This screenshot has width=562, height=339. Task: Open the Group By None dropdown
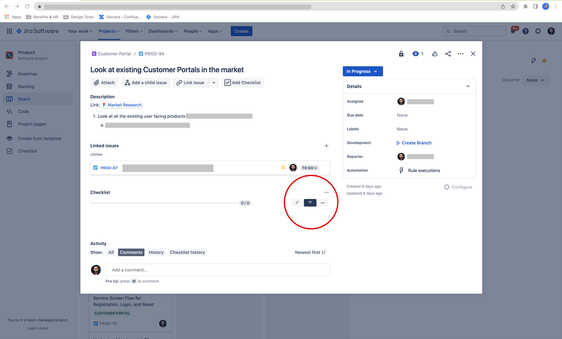click(535, 80)
